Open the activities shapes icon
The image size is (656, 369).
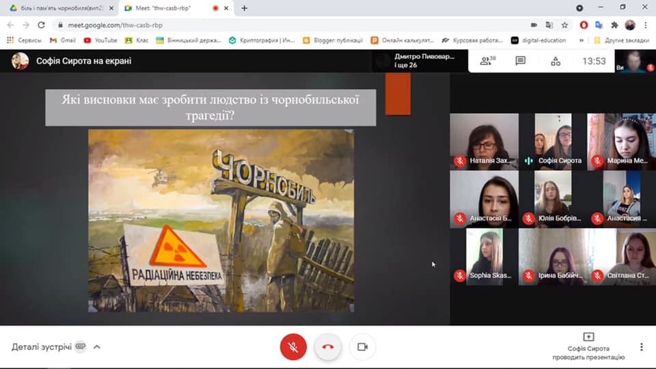point(556,61)
